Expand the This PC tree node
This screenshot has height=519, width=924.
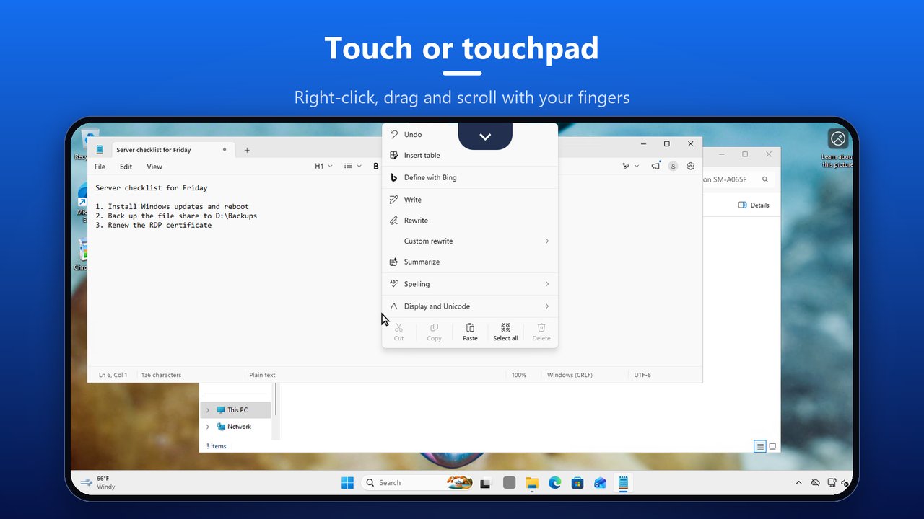pos(208,410)
